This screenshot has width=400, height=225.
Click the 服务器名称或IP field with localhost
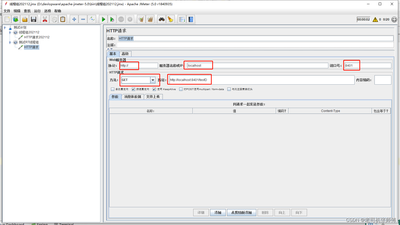point(258,66)
